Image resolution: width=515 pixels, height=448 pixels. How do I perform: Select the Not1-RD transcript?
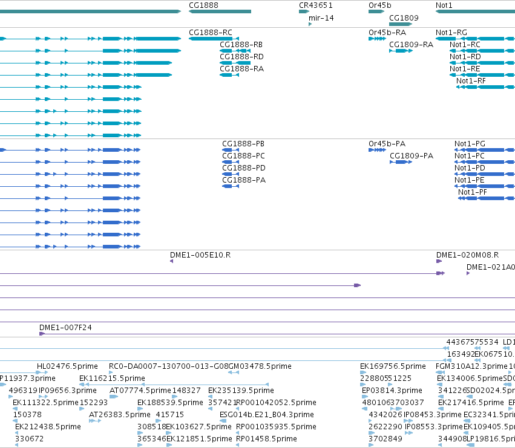[x=482, y=63]
